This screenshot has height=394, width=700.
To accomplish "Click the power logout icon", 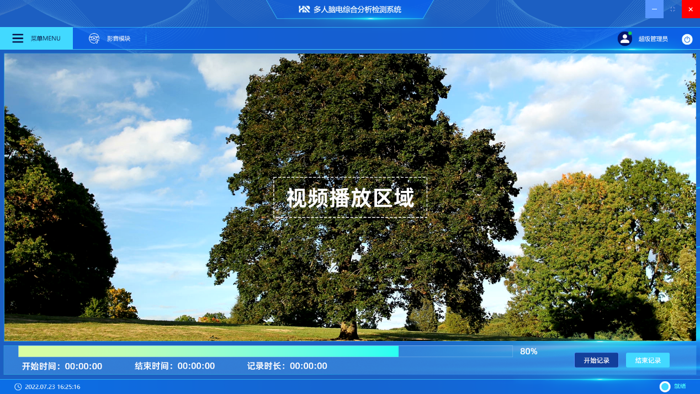I will coord(687,39).
